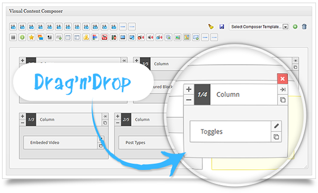Duplicate the 1/4 column with the copy icon
Screen dimensions: 318x193
[282, 100]
